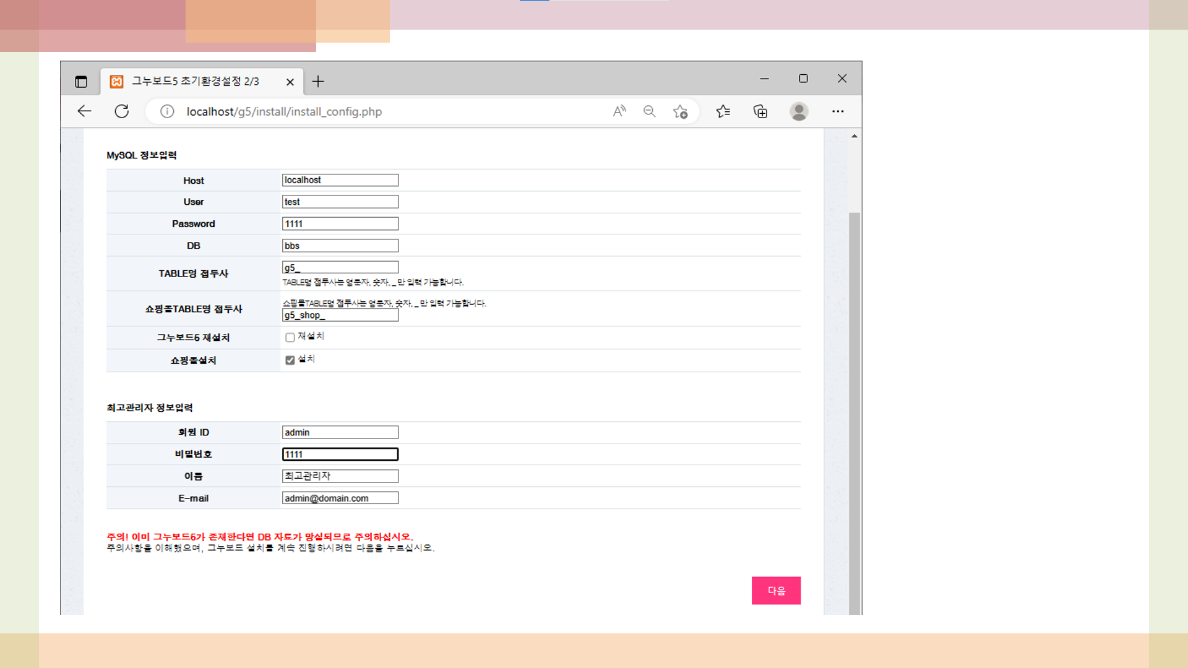Image resolution: width=1188 pixels, height=668 pixels.
Task: Focus the MySQL Host input field
Action: (x=340, y=180)
